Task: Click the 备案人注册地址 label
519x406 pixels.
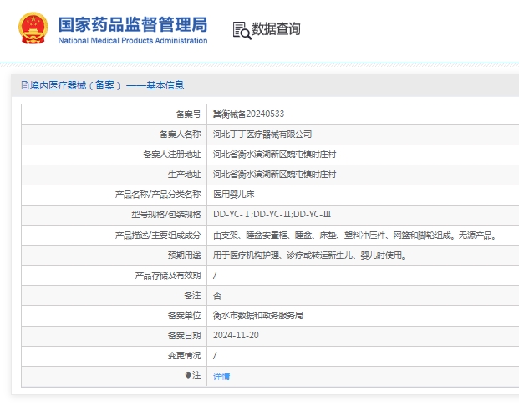Action: (172, 155)
